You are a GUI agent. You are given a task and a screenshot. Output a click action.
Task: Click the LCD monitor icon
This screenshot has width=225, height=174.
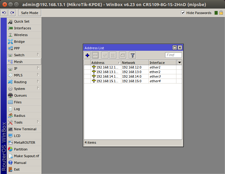tap(10, 136)
